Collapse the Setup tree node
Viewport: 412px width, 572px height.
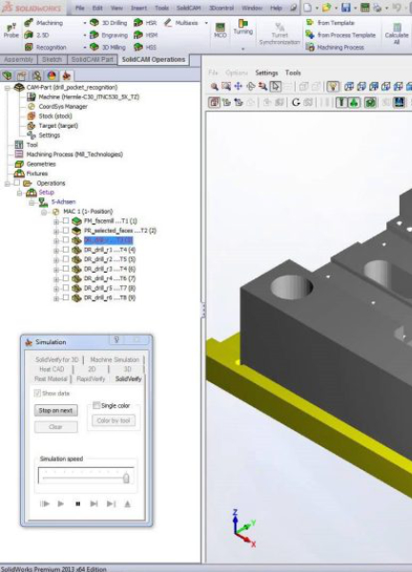20,193
